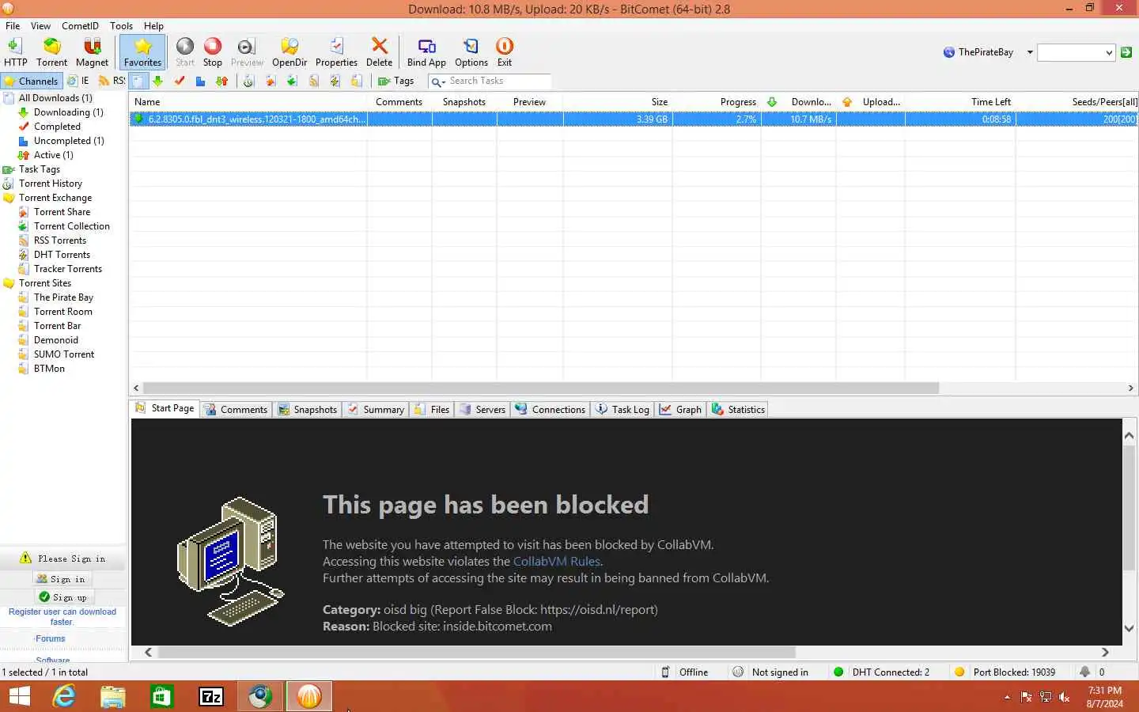Click the task list horizontal scrollbar

[x=540, y=388]
